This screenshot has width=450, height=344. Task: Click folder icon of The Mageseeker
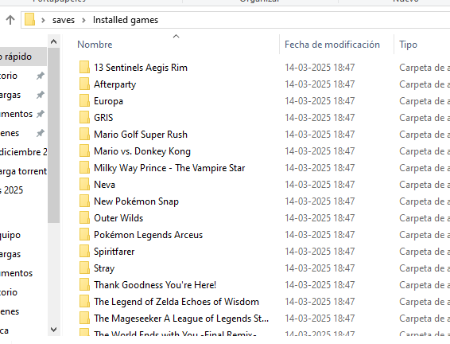point(84,318)
